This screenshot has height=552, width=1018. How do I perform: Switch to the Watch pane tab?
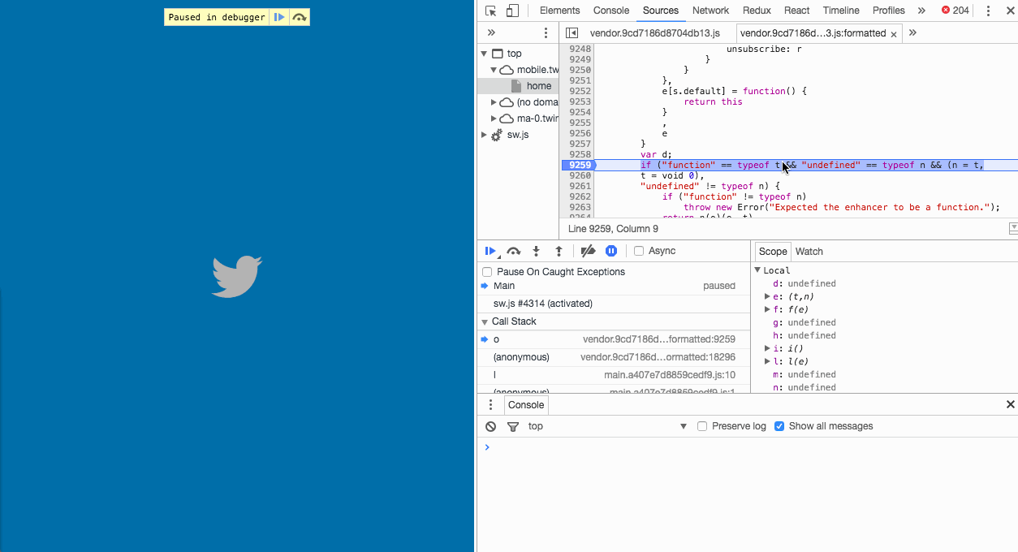(x=809, y=252)
